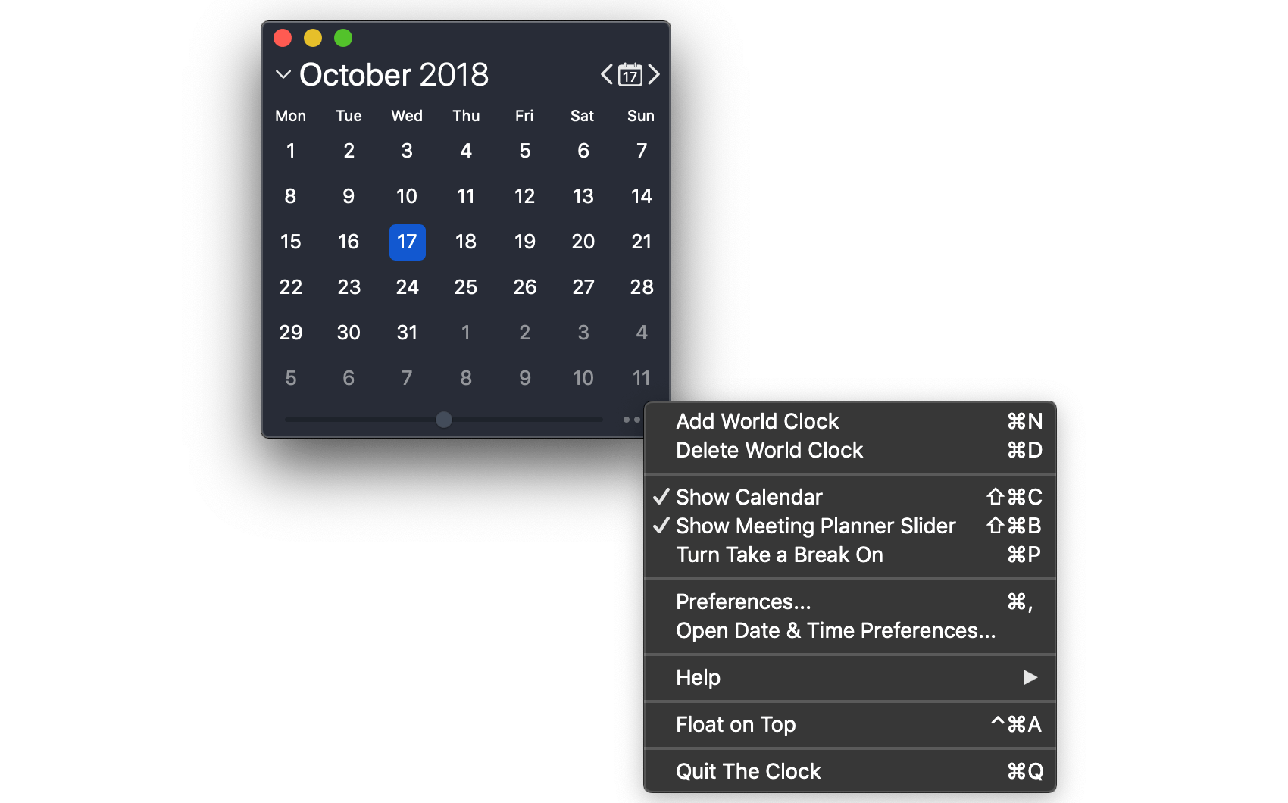Open Preferences from the menu
1288x803 pixels.
pyautogui.click(x=743, y=601)
